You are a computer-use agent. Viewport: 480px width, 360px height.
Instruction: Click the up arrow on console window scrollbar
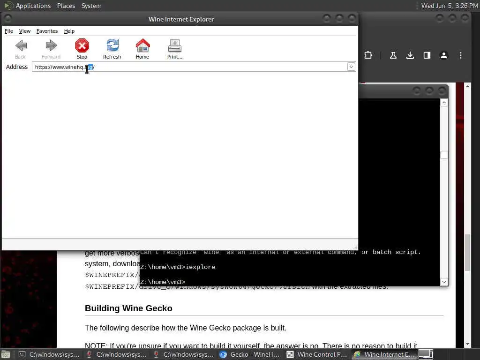(x=444, y=103)
